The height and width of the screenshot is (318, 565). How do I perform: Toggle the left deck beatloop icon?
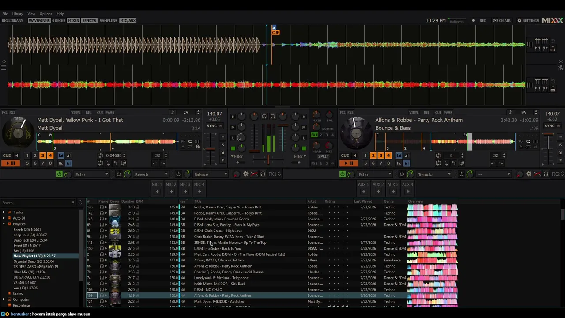[x=100, y=155]
